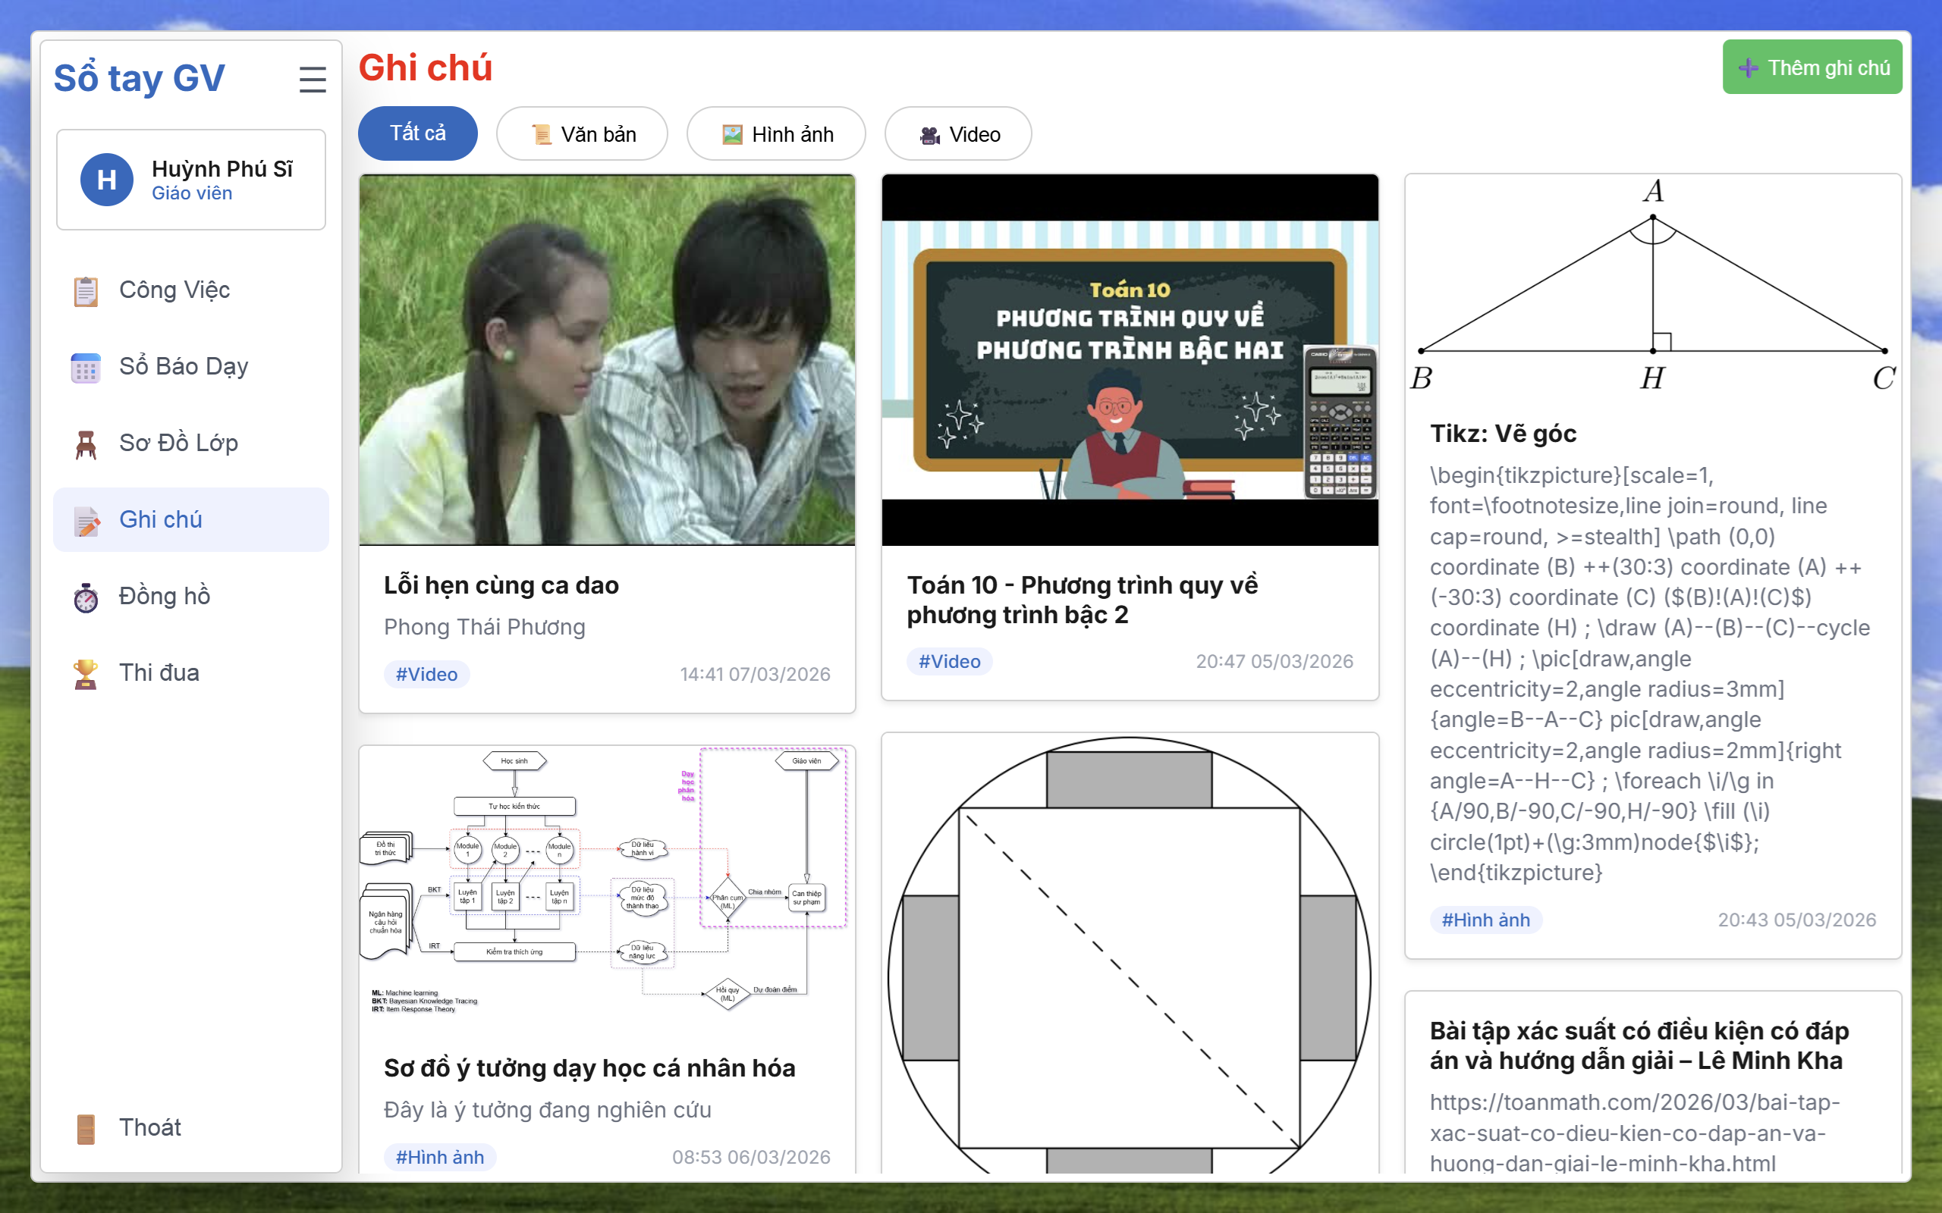Open the Thi đua trophy section

pyautogui.click(x=159, y=672)
